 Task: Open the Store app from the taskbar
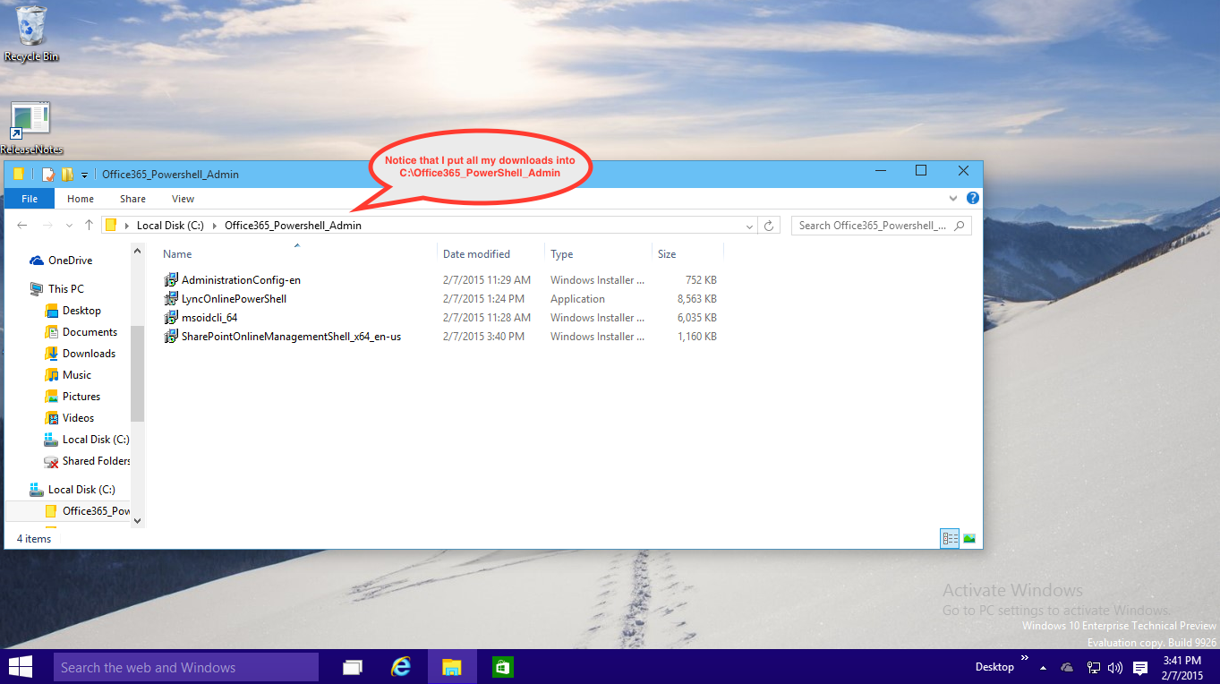pos(502,667)
